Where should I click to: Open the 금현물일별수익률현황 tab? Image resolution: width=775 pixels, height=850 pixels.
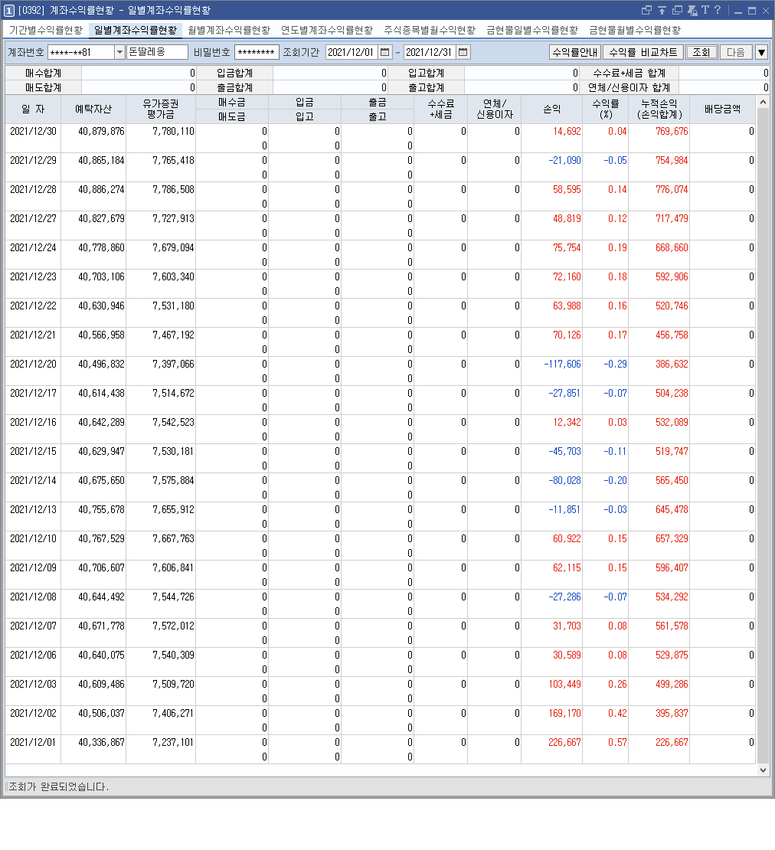pos(532,31)
